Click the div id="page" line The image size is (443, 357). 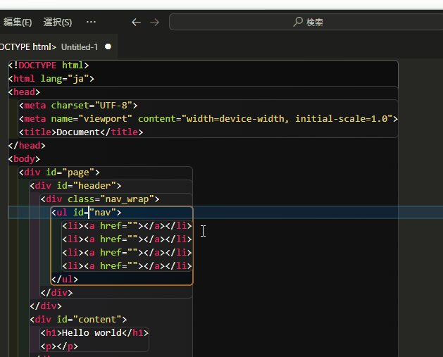(61, 172)
